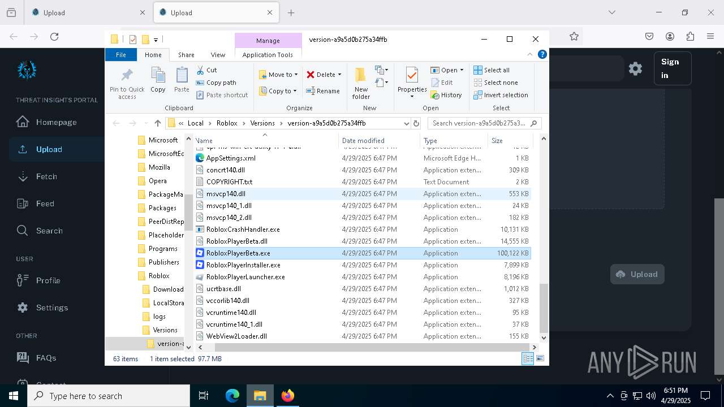Select RobloxPlayerLauncher.exe file
Screen dimensions: 724x407
[x=362, y=277]
